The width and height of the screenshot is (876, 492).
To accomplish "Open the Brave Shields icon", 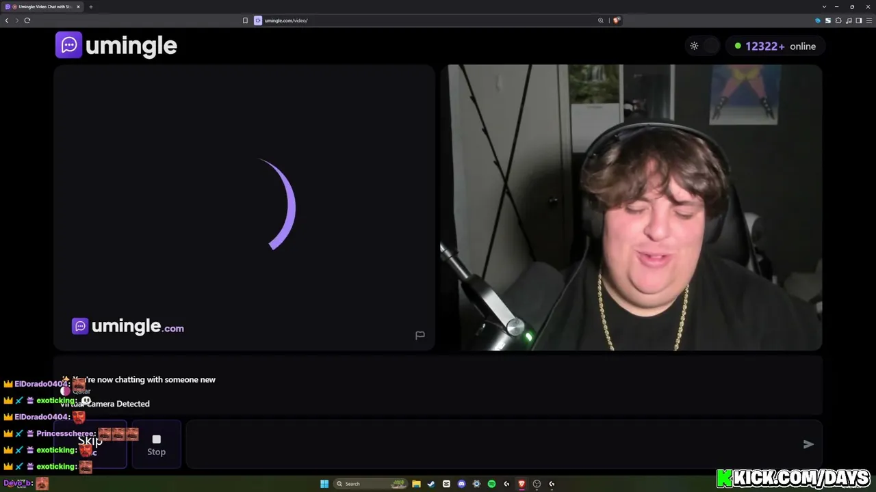I will tap(616, 20).
